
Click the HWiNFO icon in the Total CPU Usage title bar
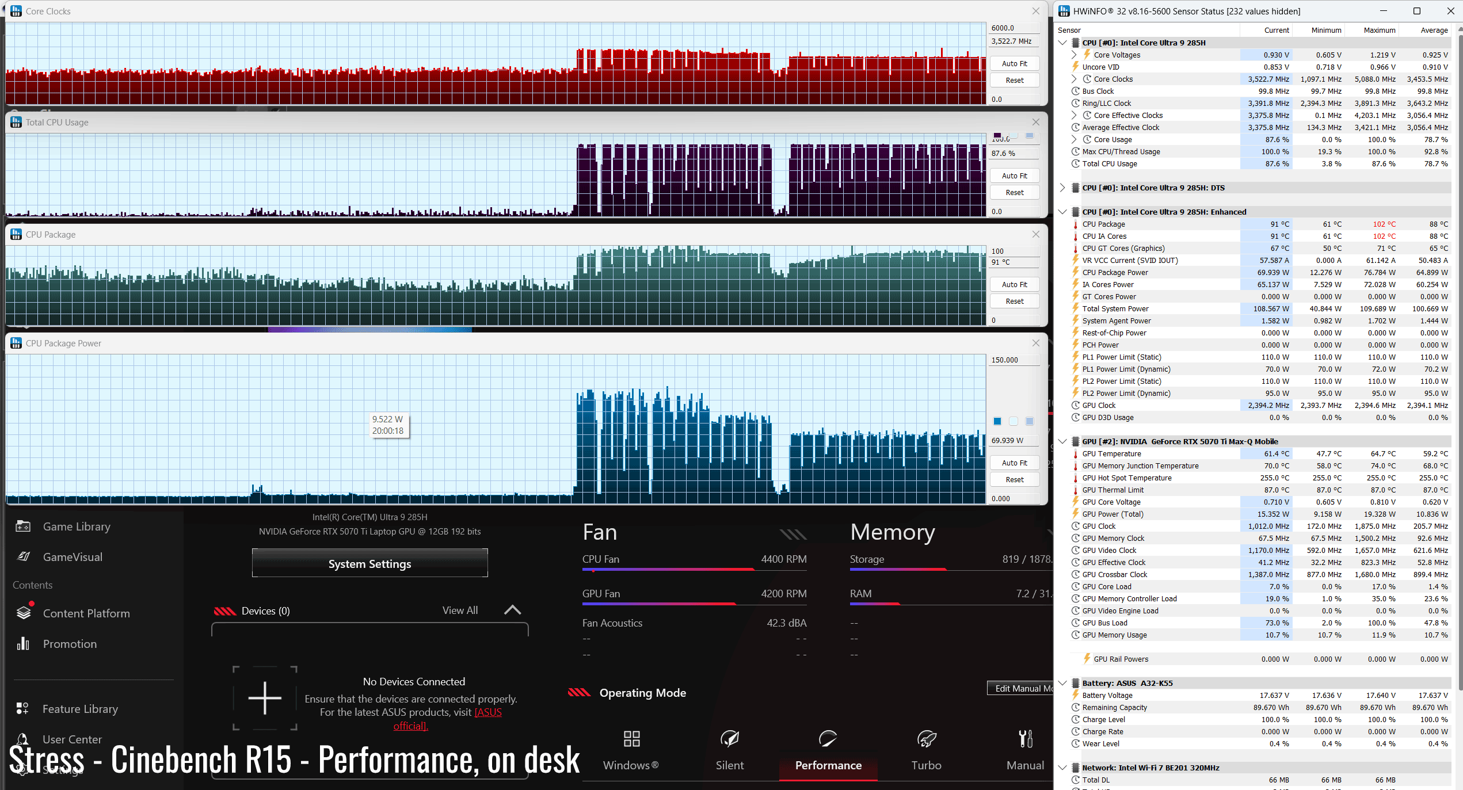click(16, 122)
